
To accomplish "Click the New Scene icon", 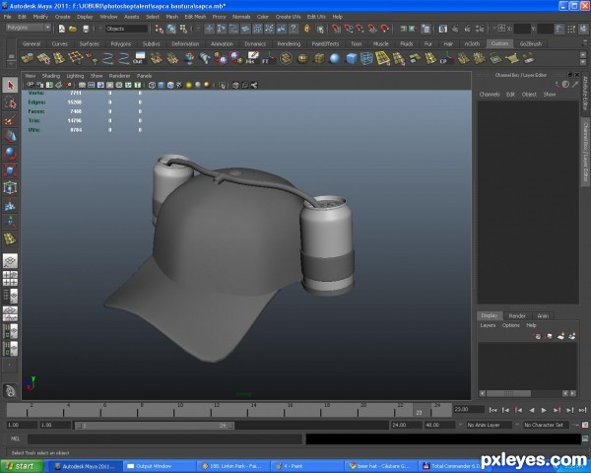I will (61, 29).
